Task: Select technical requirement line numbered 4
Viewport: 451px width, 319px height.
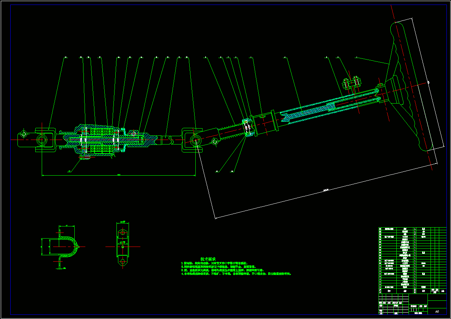Action: (x=236, y=274)
